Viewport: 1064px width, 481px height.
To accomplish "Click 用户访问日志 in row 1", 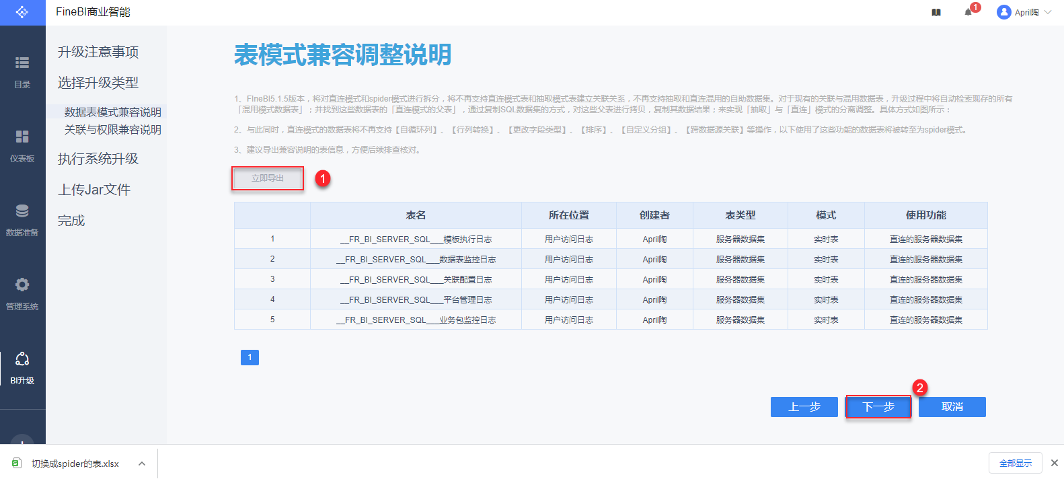I will (569, 239).
